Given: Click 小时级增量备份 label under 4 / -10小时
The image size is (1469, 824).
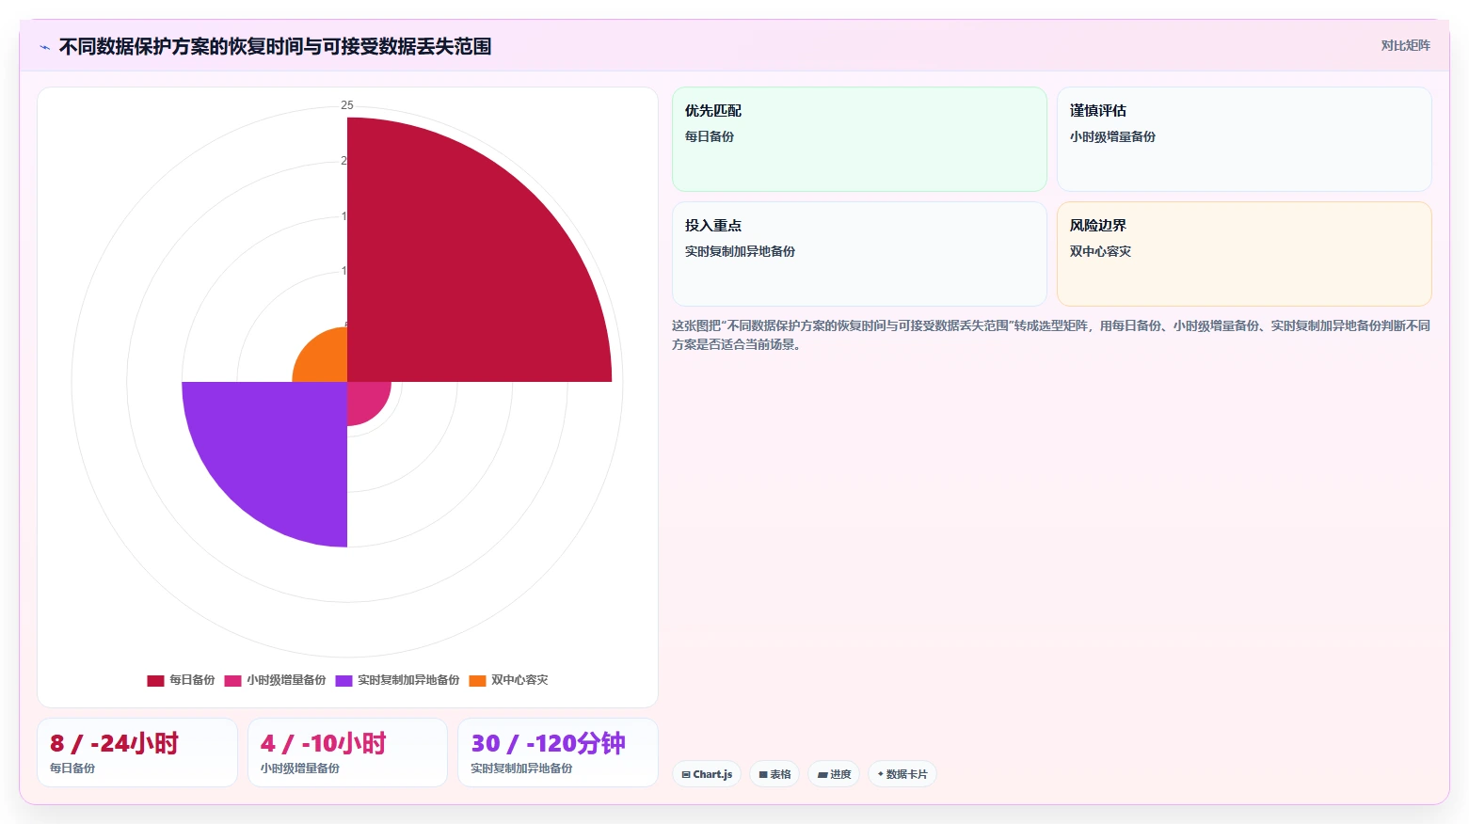Looking at the screenshot, I should 300,769.
